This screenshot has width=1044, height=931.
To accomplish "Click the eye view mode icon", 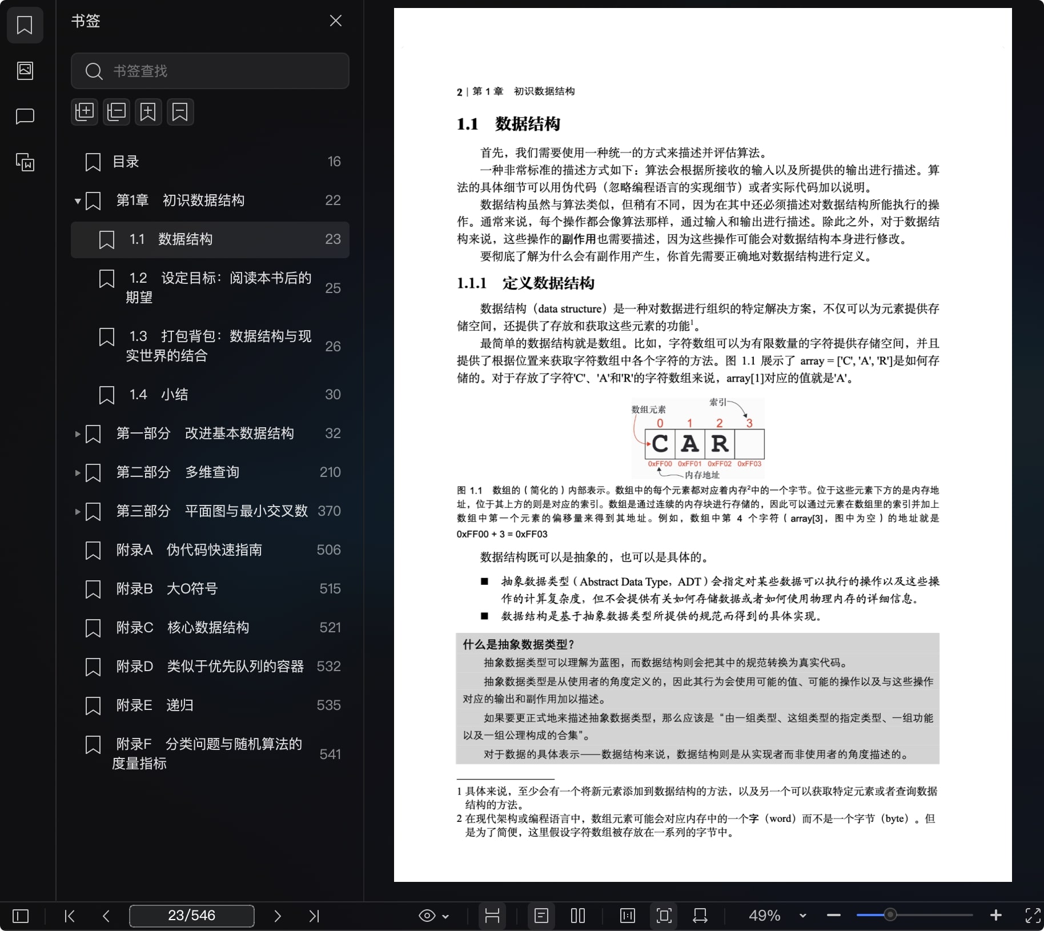I will pos(427,916).
